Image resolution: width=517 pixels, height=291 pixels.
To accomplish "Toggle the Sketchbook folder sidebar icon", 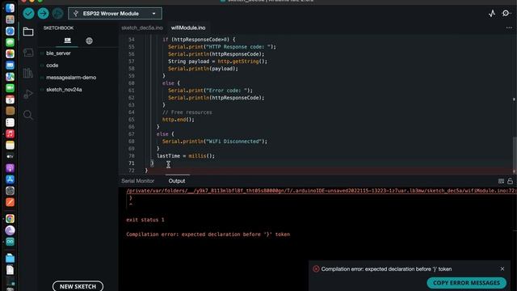I will point(28,32).
